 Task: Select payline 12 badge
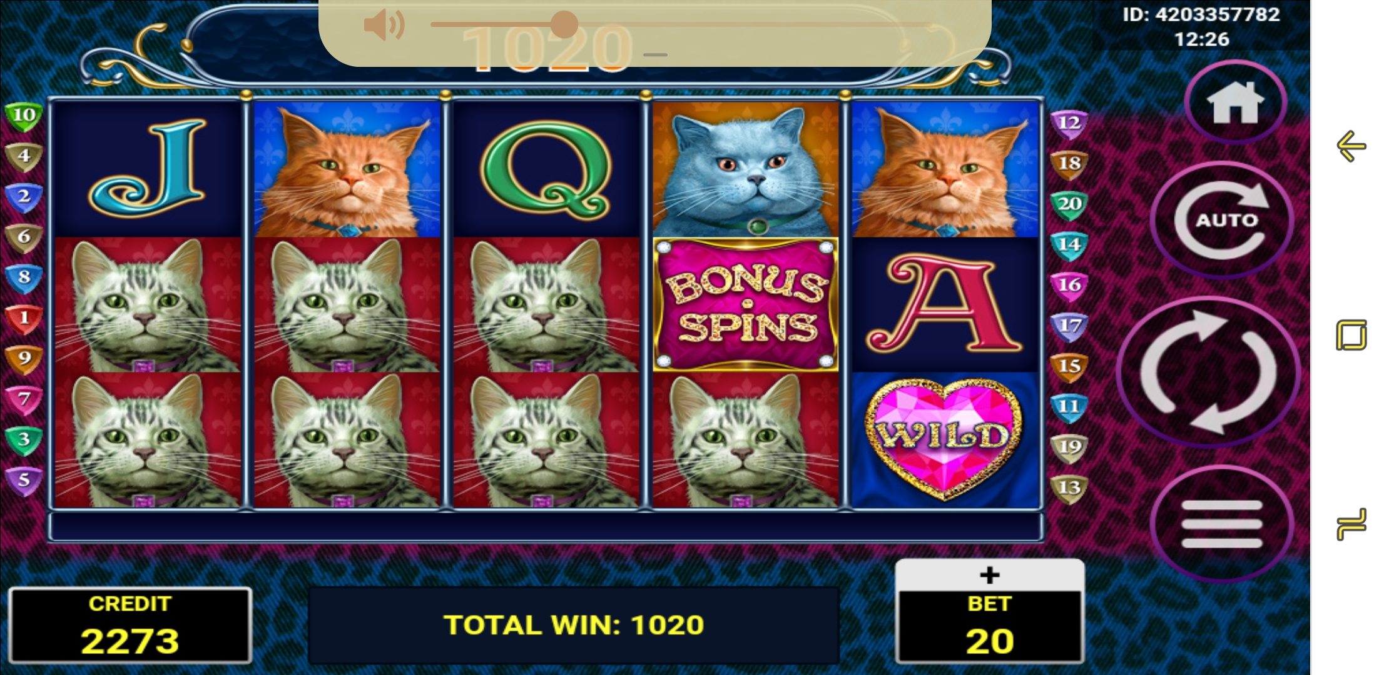pos(1069,123)
